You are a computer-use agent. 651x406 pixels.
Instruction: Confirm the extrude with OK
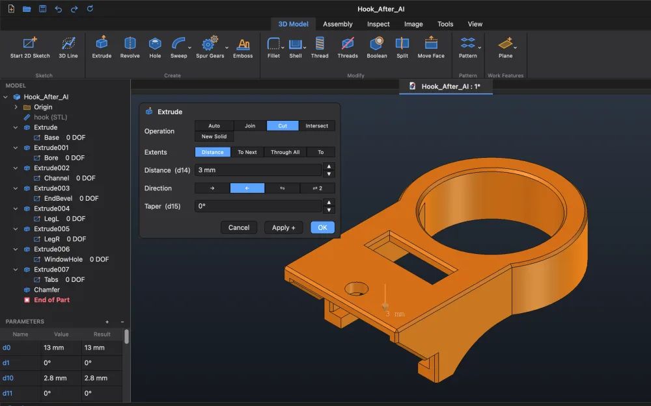point(323,227)
